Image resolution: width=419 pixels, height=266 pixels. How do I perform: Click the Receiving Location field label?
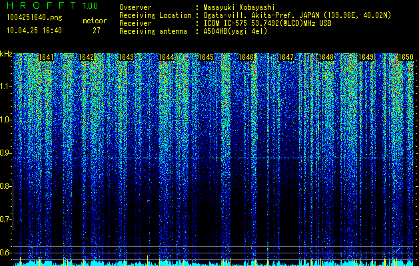(155, 15)
